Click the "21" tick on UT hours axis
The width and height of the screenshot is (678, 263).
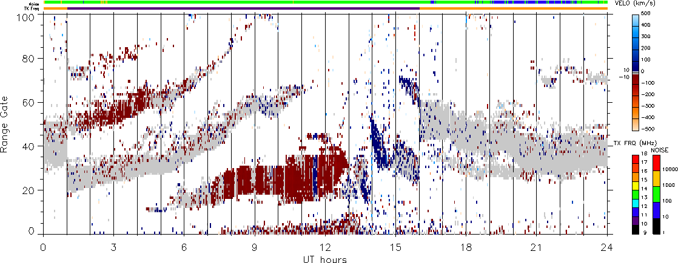click(537, 246)
